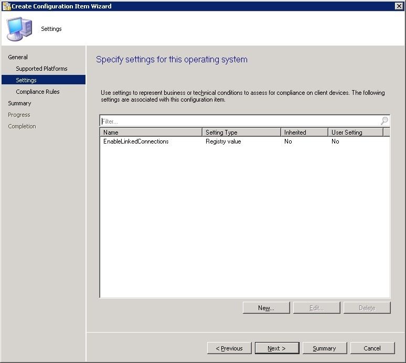
Task: Select Progress step in sidebar
Action: tap(19, 115)
